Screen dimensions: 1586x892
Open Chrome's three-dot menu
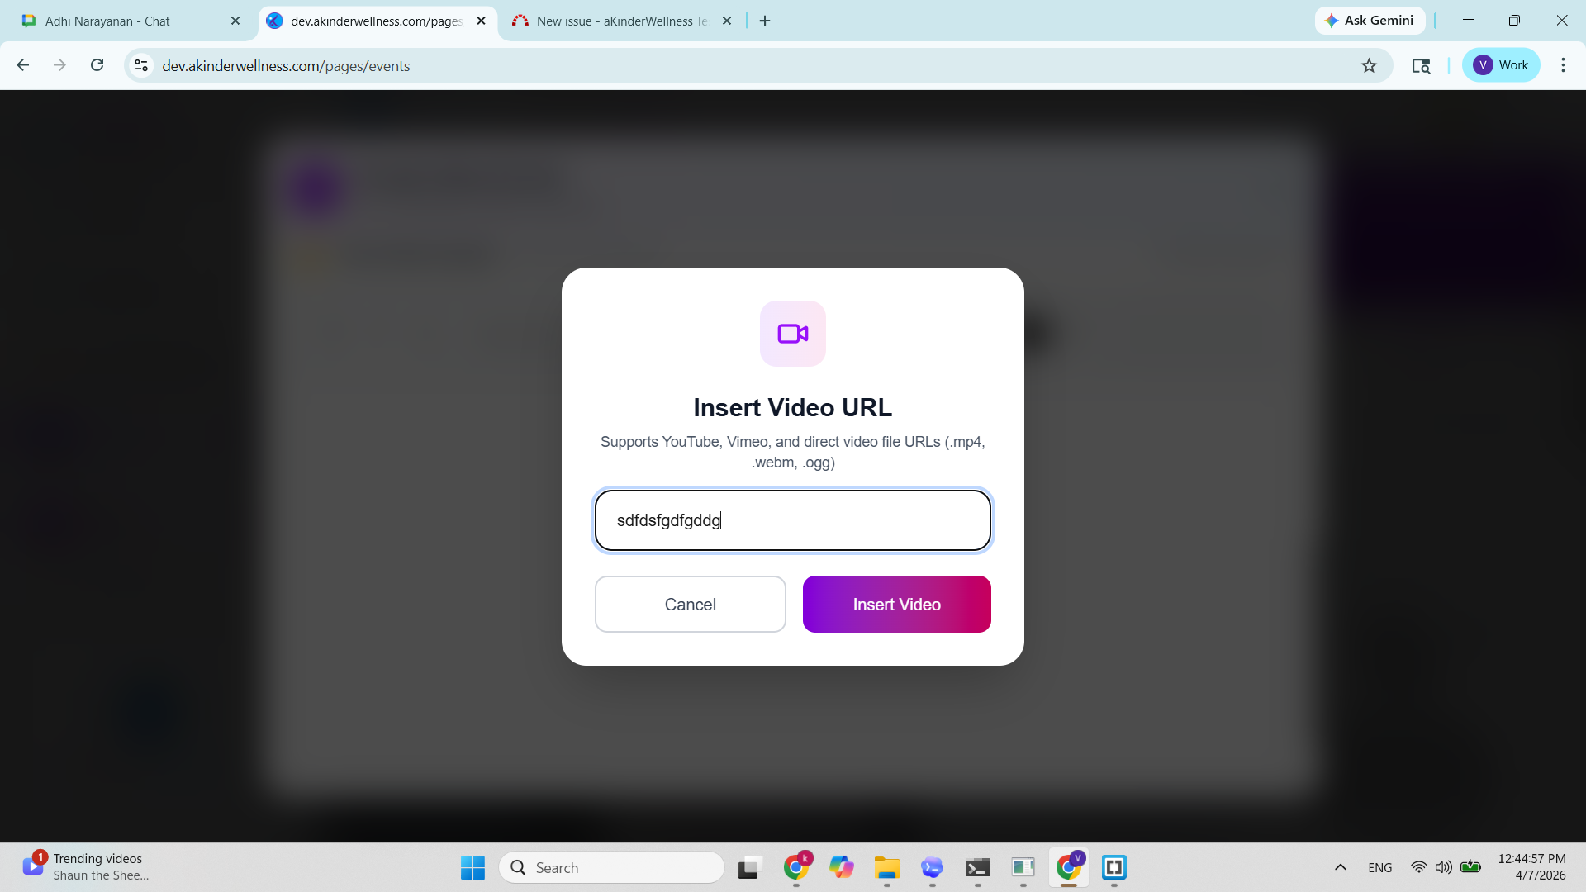point(1563,65)
